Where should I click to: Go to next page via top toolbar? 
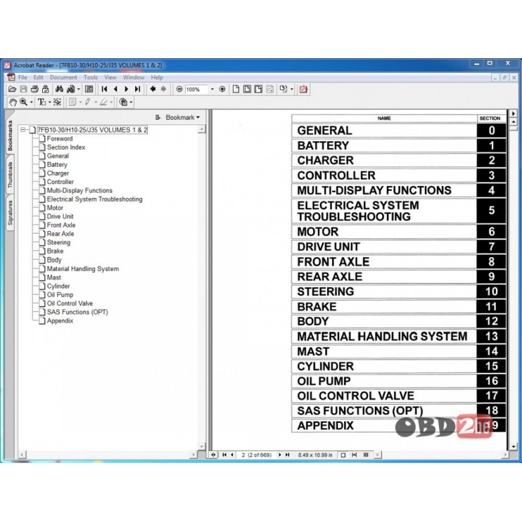click(126, 89)
